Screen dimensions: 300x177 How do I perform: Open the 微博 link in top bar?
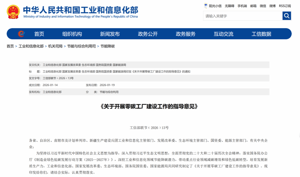[x=272, y=6]
